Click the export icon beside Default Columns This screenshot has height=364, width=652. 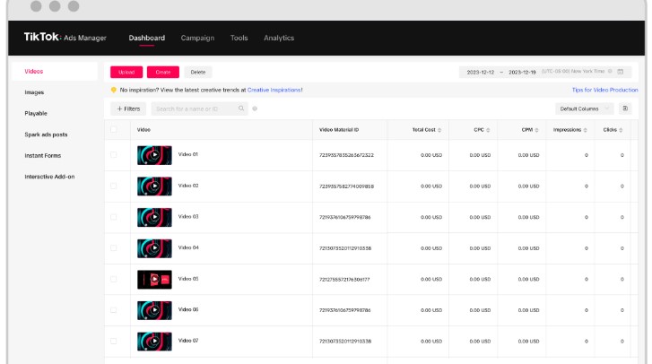click(x=625, y=108)
